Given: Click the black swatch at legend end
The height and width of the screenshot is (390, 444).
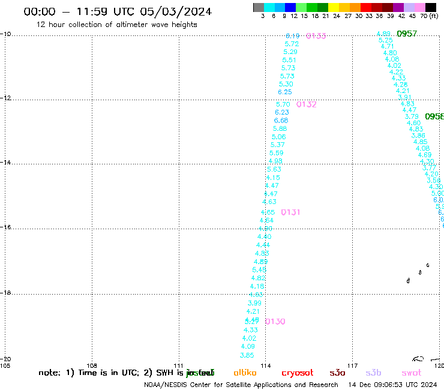Looking at the screenshot, I should [431, 7].
